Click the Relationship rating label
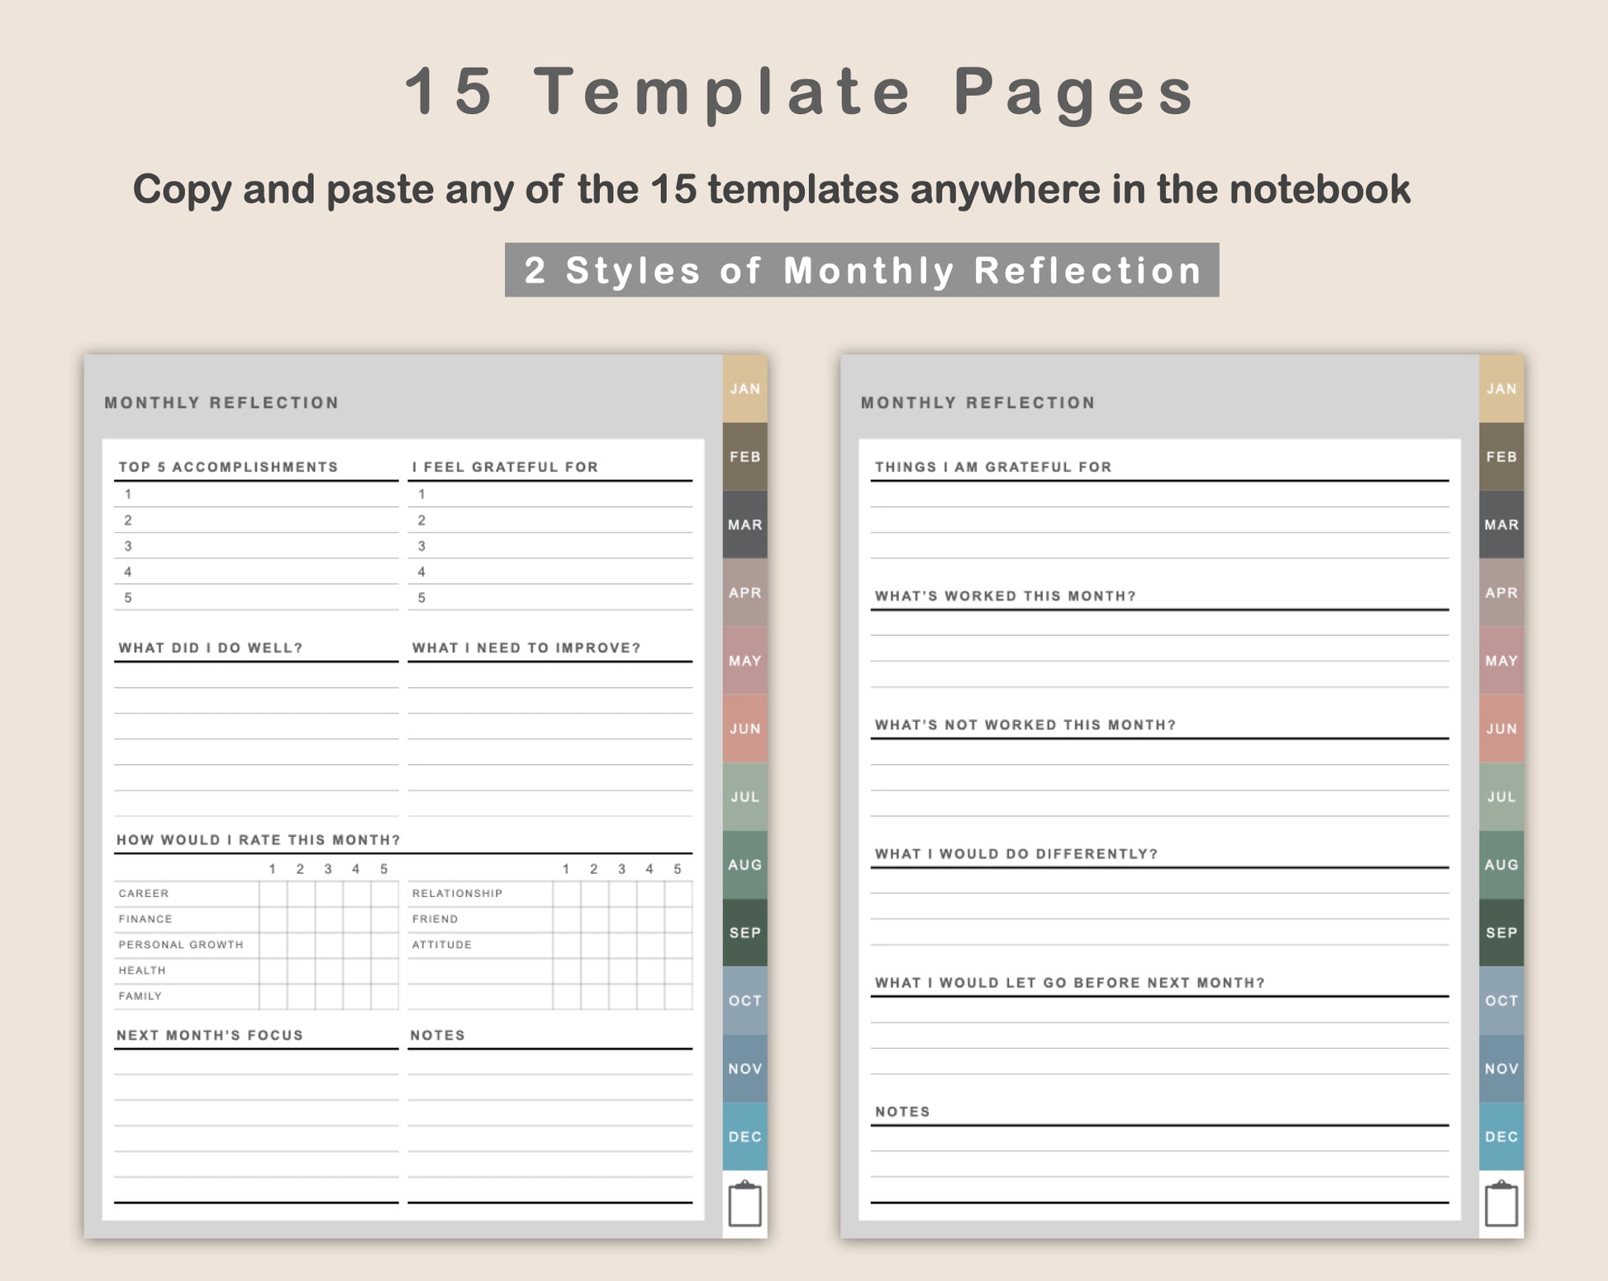Image resolution: width=1608 pixels, height=1281 pixels. coord(457,893)
